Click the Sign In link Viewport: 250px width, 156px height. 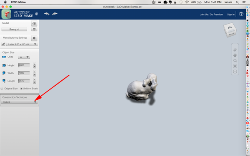231,15
